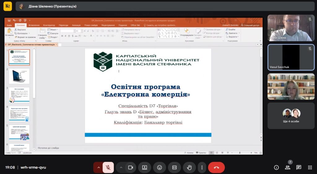The width and height of the screenshot is (317, 174).
Task: Turn on closed captions
Action: 174,168
